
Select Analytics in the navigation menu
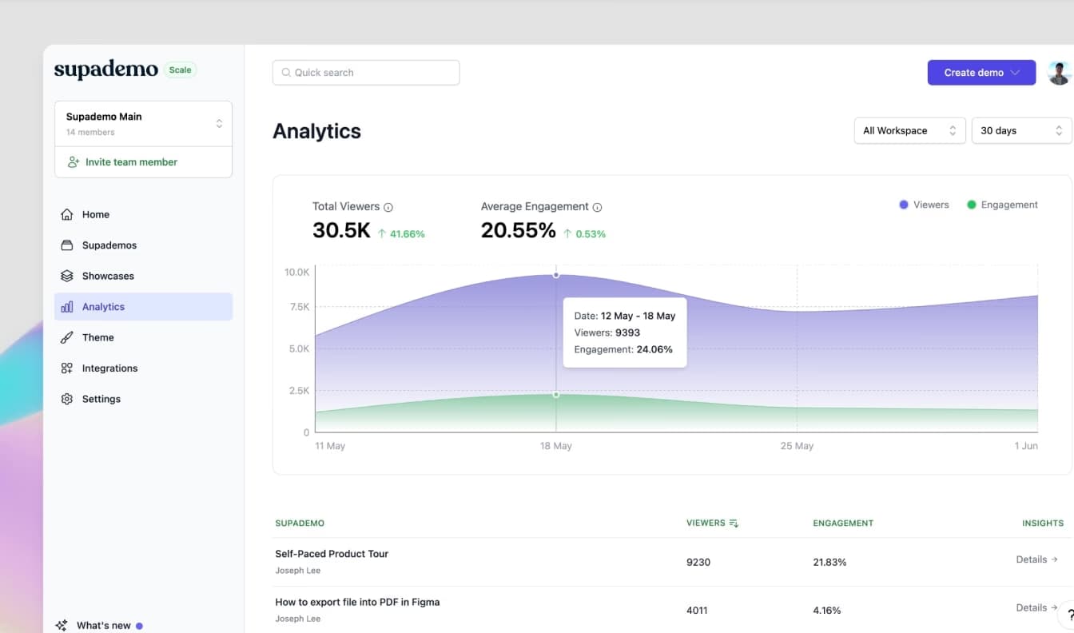(104, 306)
